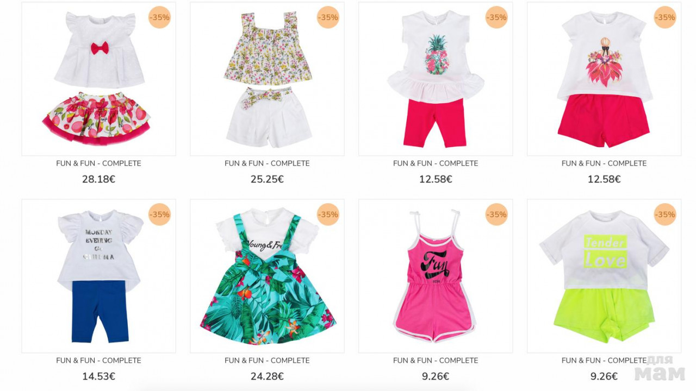
Task: Open the pineapple print top with leggings set
Action: pos(436,79)
